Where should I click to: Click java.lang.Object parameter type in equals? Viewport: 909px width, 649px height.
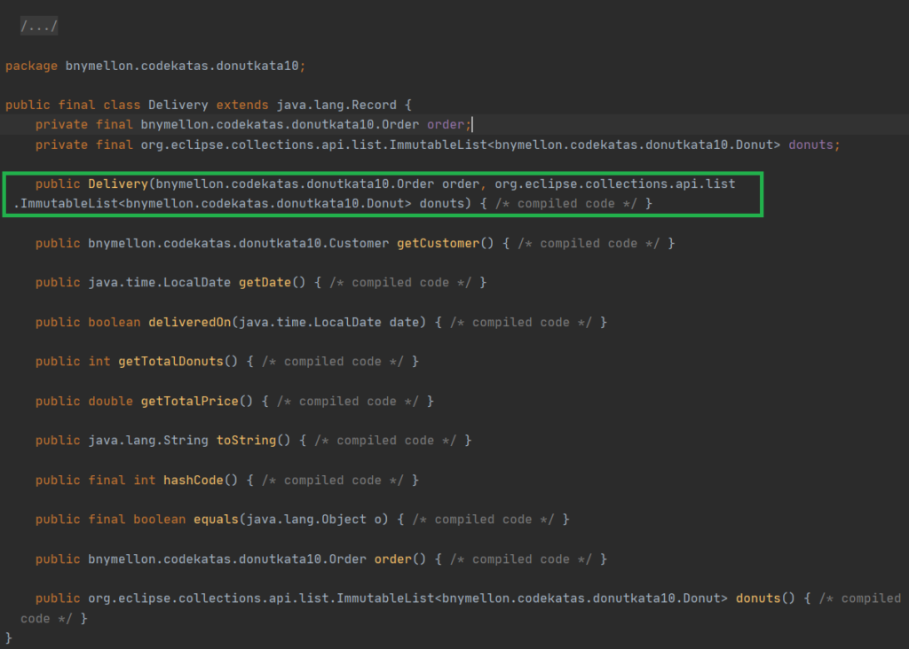coord(306,520)
